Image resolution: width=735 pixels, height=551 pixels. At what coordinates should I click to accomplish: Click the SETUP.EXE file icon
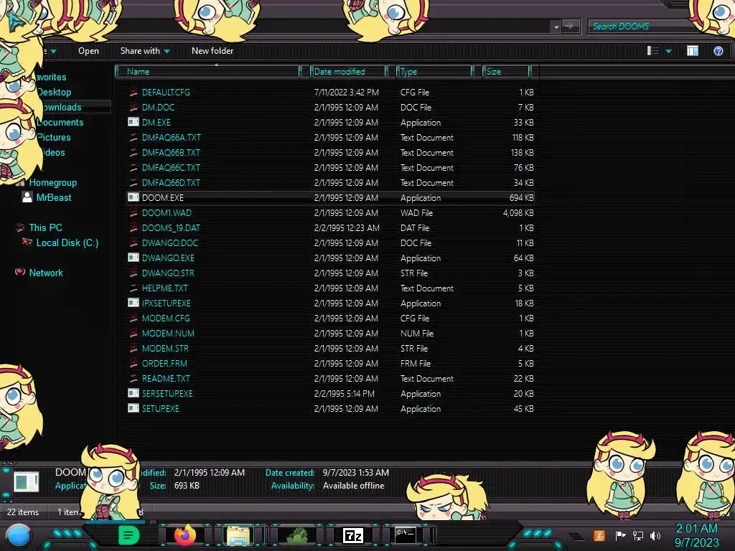[134, 408]
